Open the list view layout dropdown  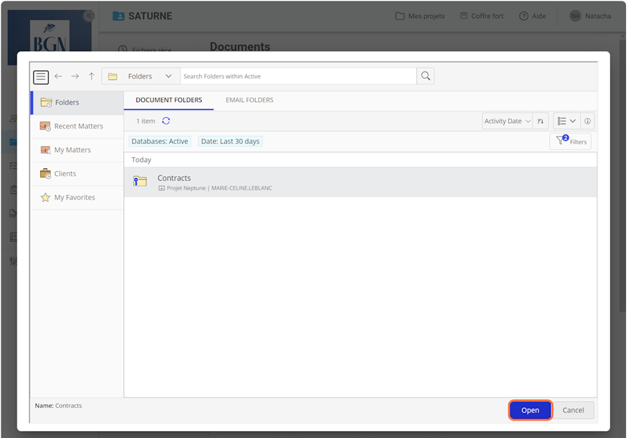point(566,121)
